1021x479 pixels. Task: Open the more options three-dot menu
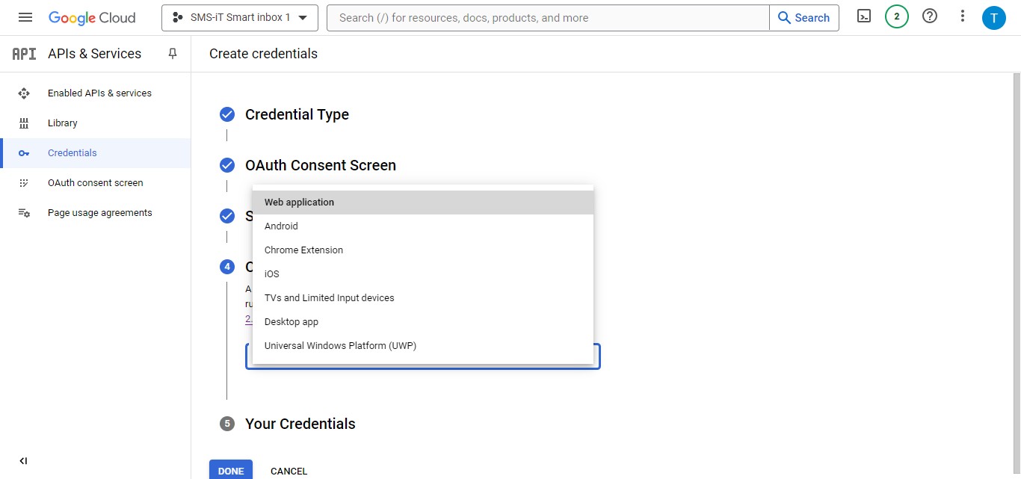coord(962,15)
